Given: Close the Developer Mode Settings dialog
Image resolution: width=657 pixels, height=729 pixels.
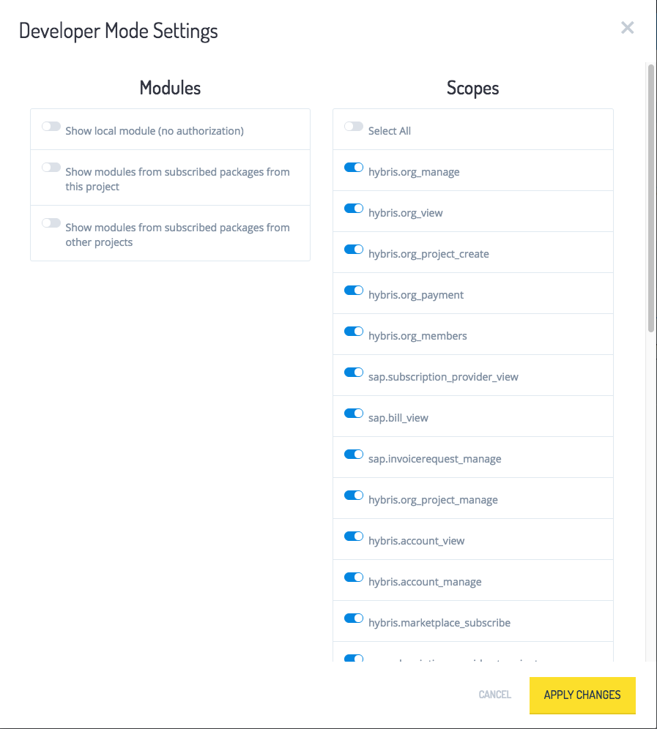Looking at the screenshot, I should (627, 28).
